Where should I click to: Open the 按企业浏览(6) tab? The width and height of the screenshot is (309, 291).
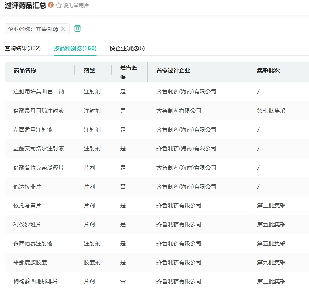[x=127, y=48]
